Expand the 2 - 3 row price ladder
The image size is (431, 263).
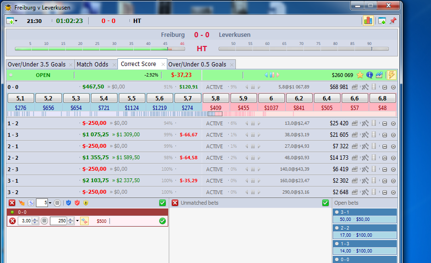point(385,169)
